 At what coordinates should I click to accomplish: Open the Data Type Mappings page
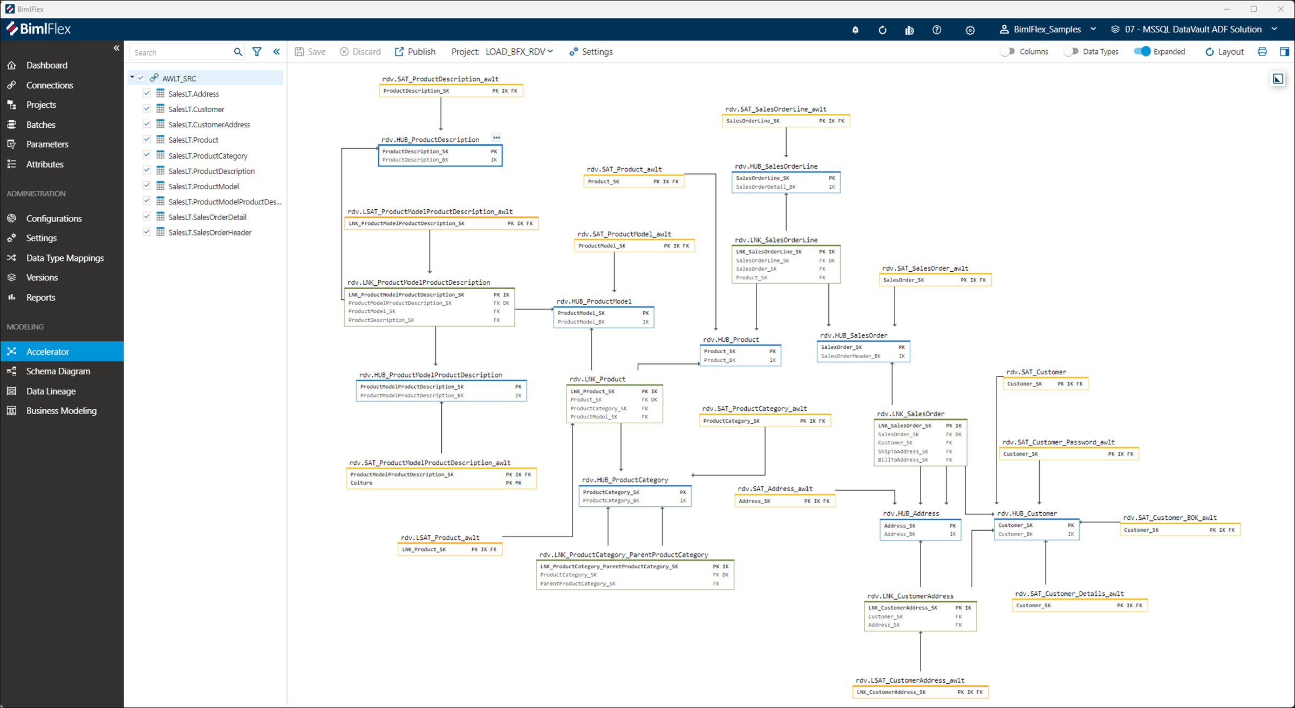[65, 258]
